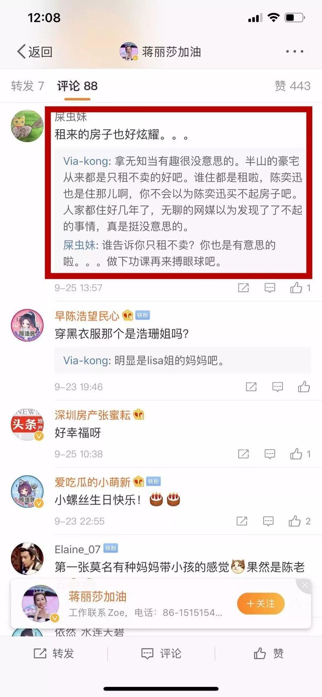Switch to 赞 443 tab

click(293, 86)
